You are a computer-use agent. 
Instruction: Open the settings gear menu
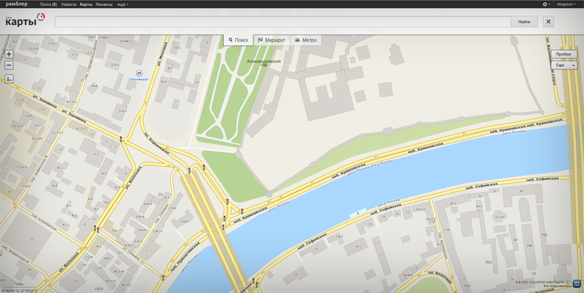[x=545, y=4]
